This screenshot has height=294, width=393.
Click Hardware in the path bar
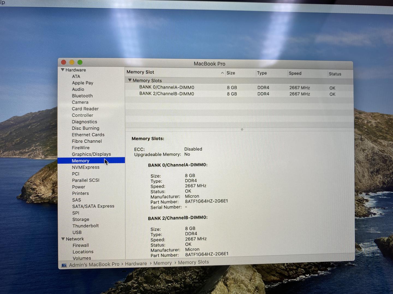pyautogui.click(x=136, y=264)
